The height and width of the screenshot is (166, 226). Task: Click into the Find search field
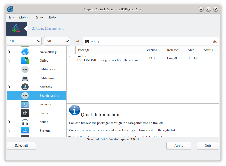(151, 41)
